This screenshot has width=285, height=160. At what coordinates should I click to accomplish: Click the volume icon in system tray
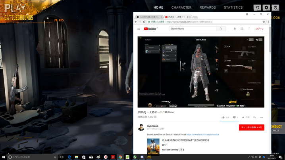point(256,157)
